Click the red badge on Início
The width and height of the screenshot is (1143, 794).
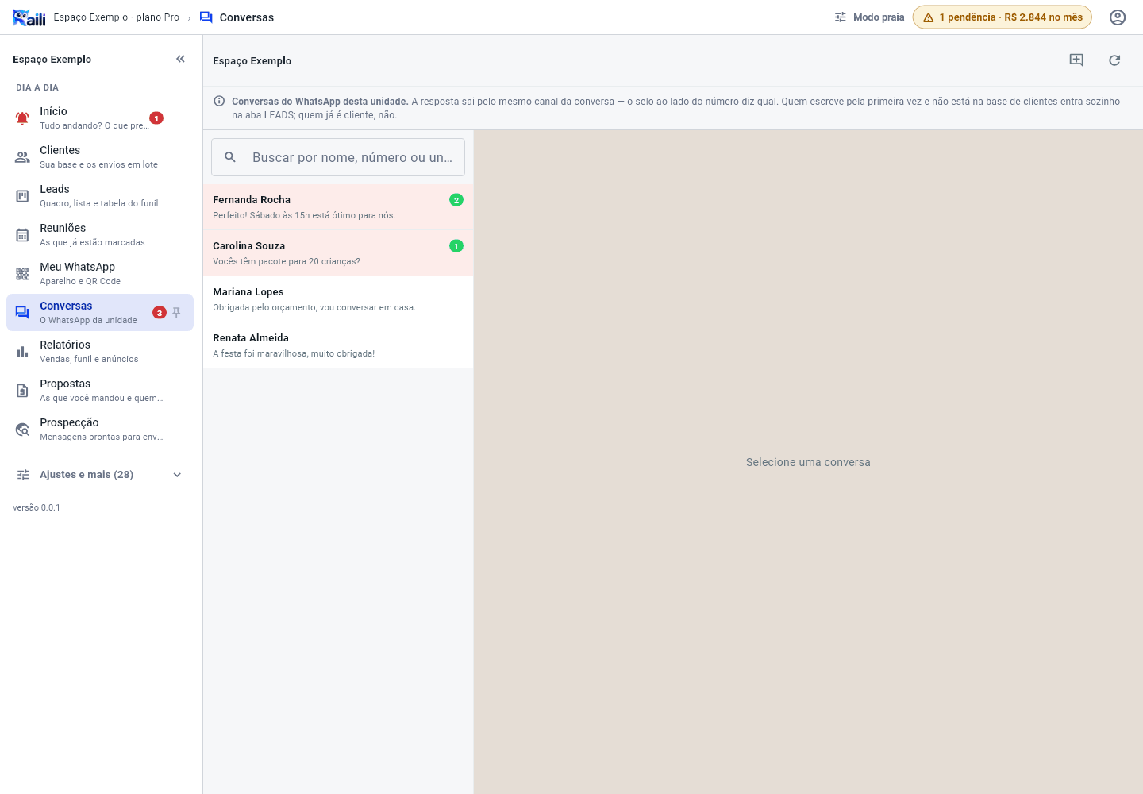pos(156,118)
